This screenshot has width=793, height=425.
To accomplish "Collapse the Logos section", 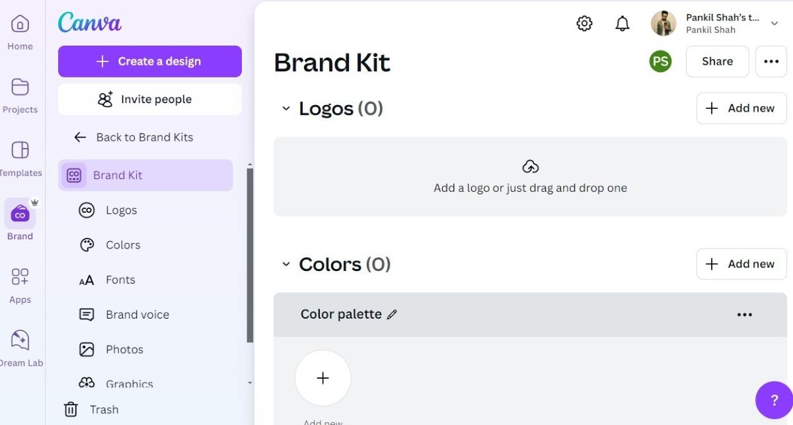I will [286, 108].
